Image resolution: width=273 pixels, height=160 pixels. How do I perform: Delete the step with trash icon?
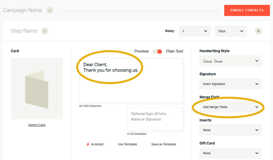coord(258,31)
